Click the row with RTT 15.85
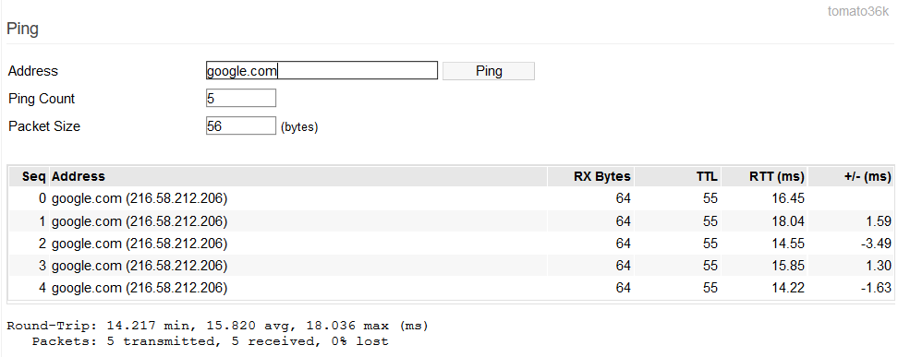Image resolution: width=898 pixels, height=357 pixels. coord(451,266)
